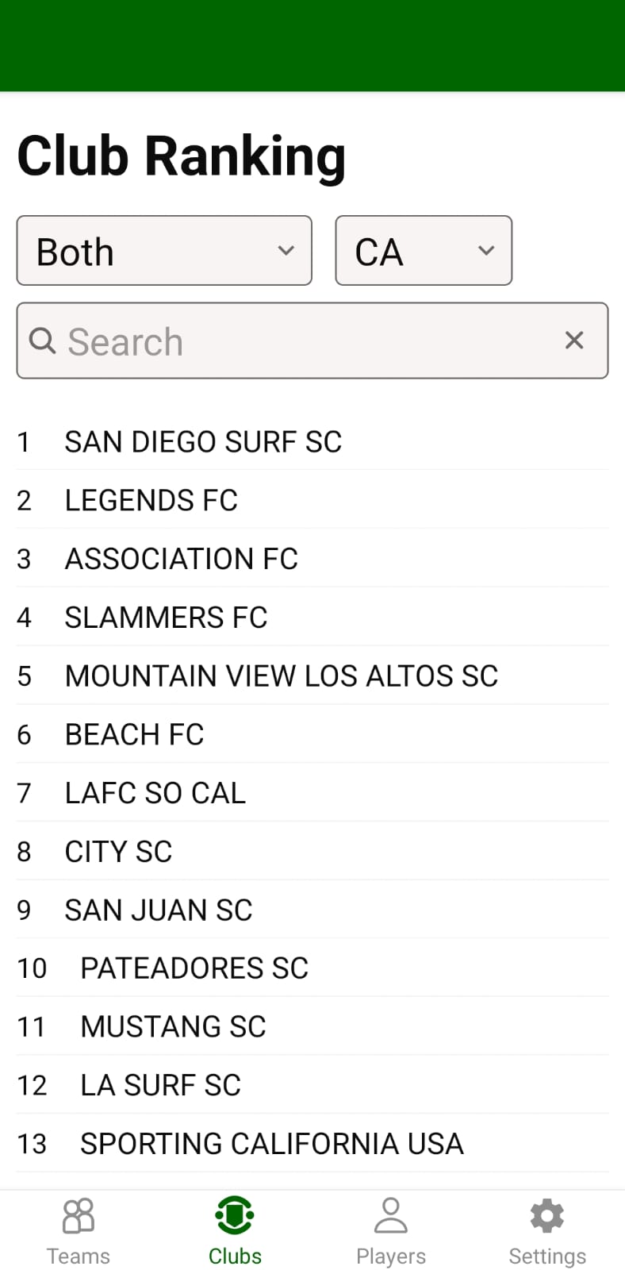Screen dimensions: 625x1270
Task: Clear the search with the X icon
Action: click(x=574, y=341)
